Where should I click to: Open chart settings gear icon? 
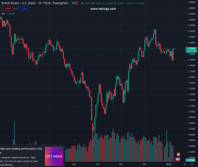coord(192,164)
